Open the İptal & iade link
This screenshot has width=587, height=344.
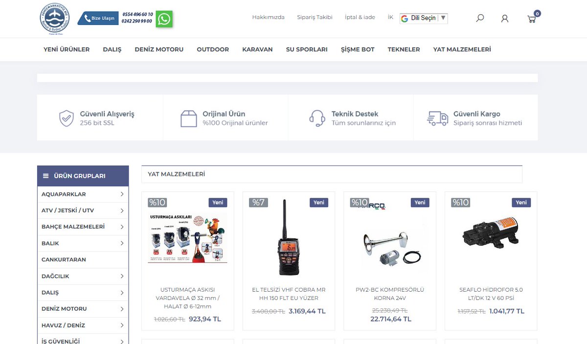(360, 17)
